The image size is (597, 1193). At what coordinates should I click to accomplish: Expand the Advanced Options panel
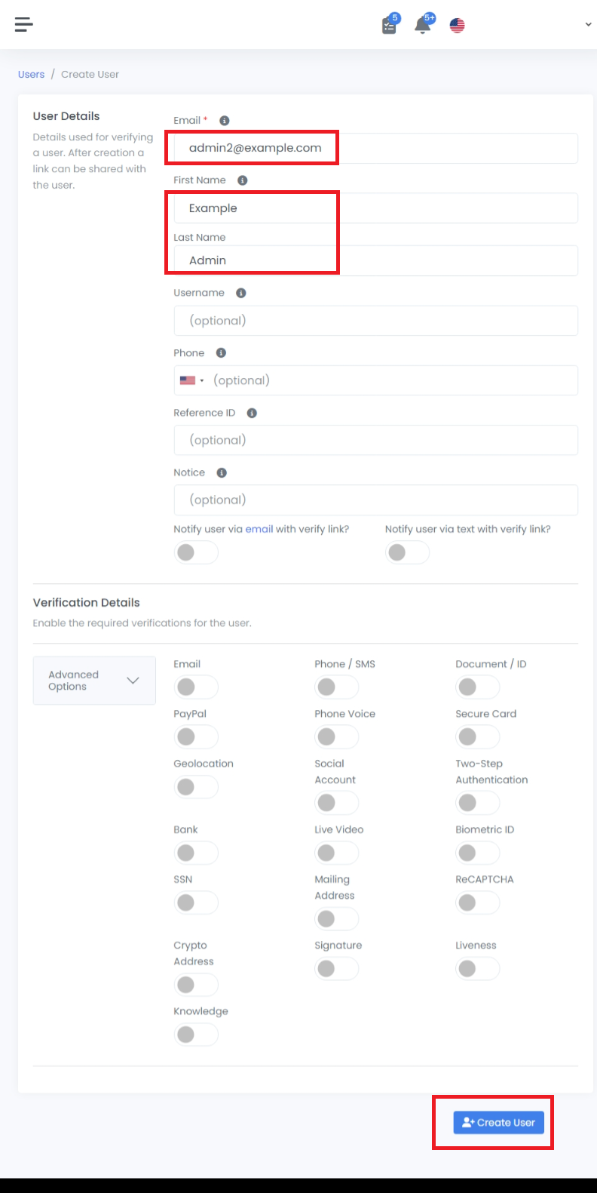(x=94, y=681)
